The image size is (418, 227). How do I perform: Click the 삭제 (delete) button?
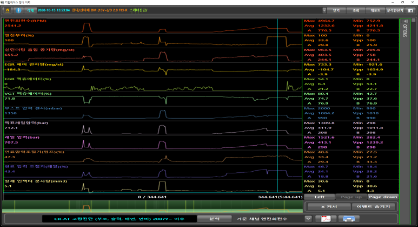30,10
